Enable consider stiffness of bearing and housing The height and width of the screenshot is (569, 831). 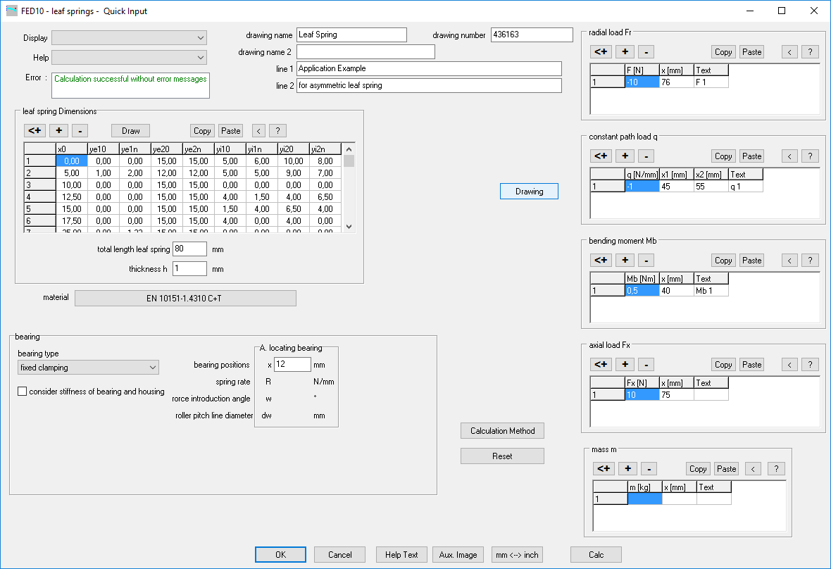(x=23, y=392)
